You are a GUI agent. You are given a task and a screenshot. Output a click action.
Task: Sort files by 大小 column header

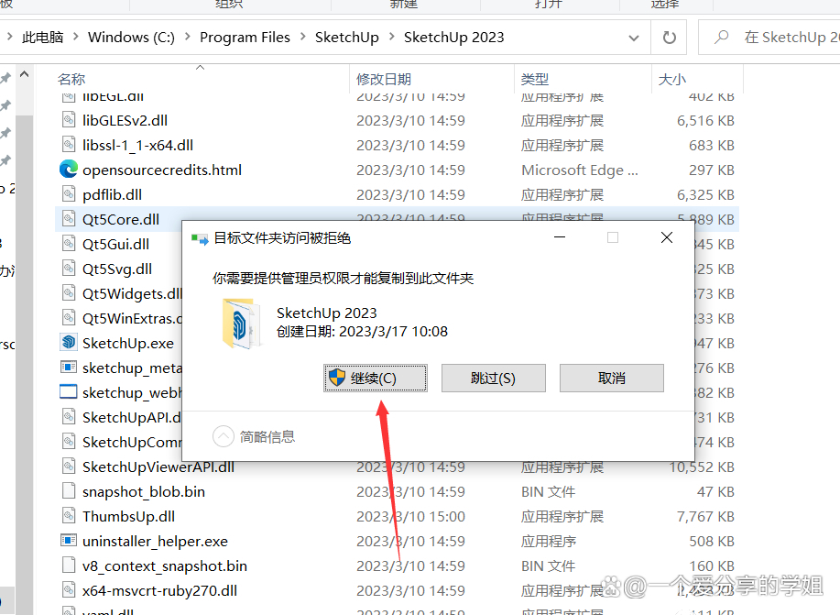click(x=671, y=80)
